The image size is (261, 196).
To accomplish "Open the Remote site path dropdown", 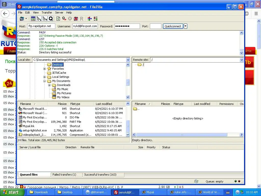I will [242, 60].
